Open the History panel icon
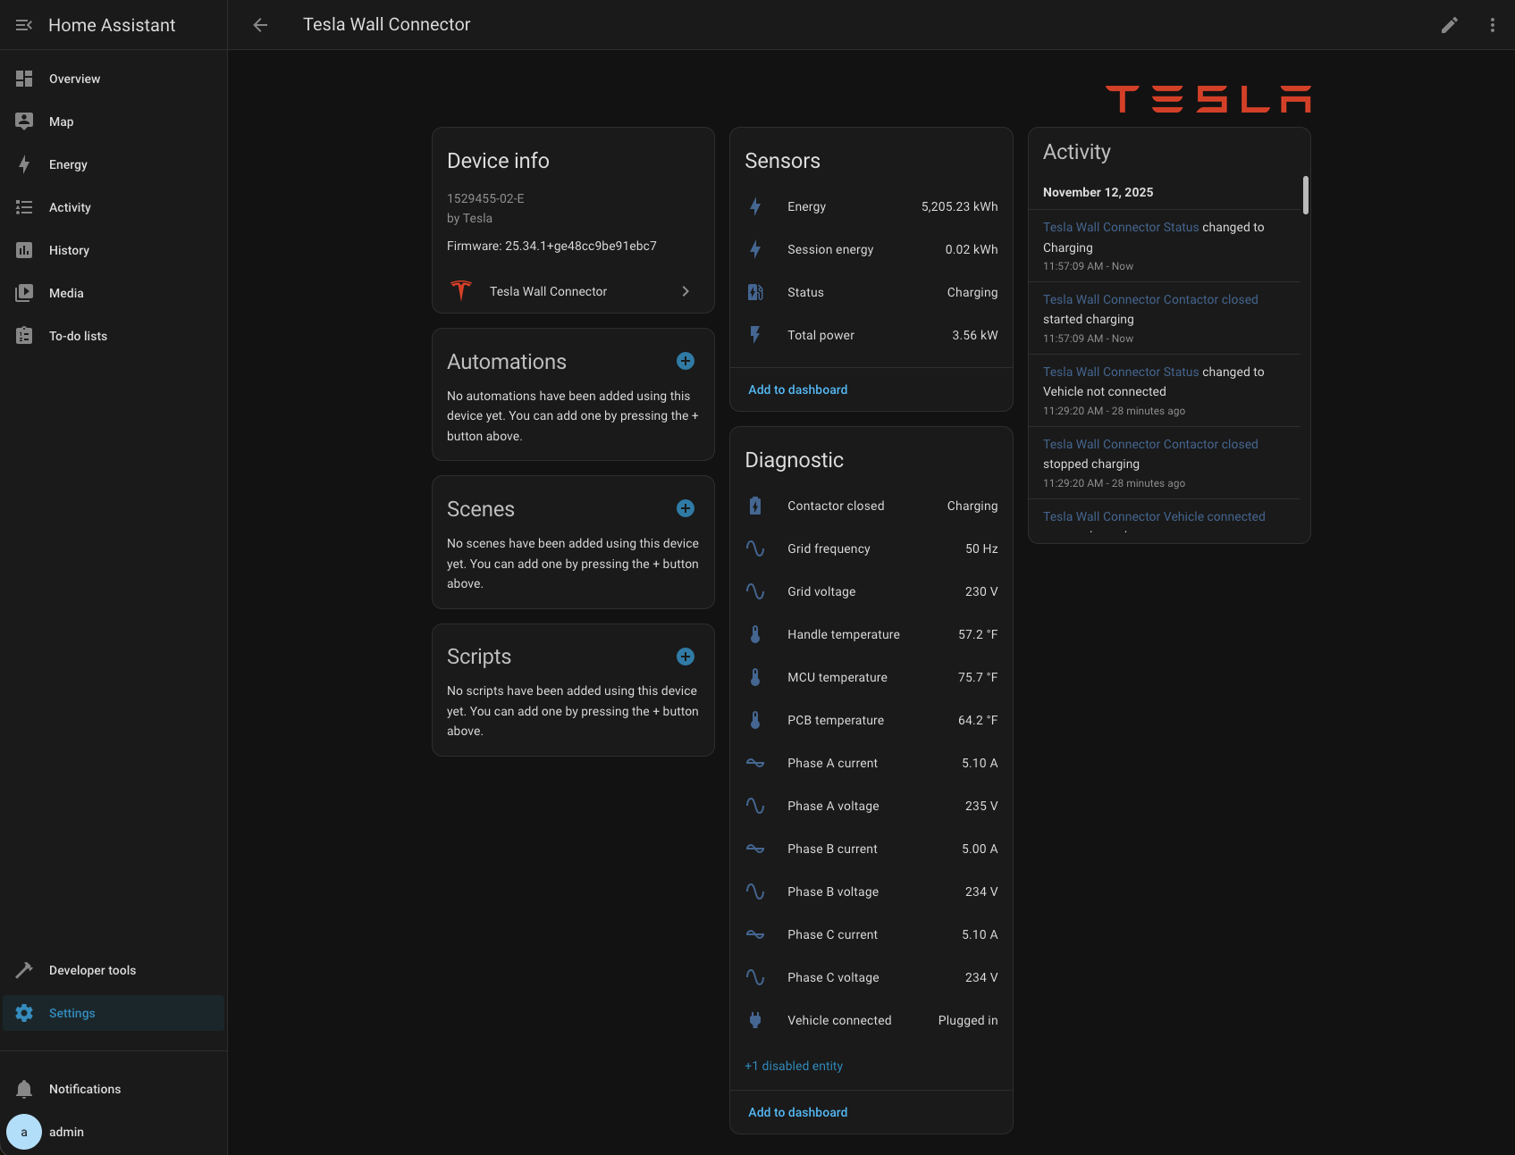 click(x=24, y=250)
